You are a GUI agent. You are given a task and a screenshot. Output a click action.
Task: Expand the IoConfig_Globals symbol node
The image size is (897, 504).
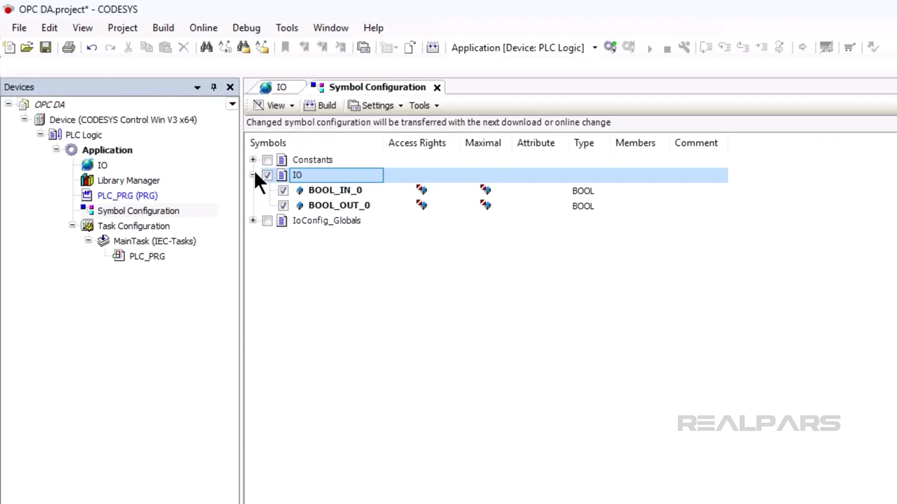click(253, 220)
